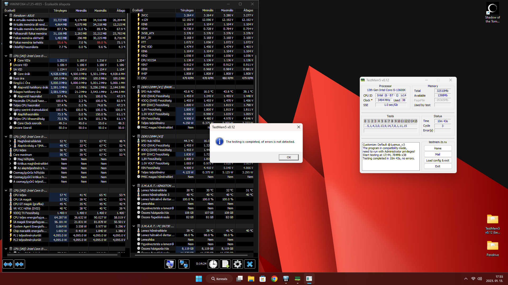Switch to TestMem5 via its green RAM taskbar icon
The height and width of the screenshot is (285, 508).
pyautogui.click(x=298, y=279)
